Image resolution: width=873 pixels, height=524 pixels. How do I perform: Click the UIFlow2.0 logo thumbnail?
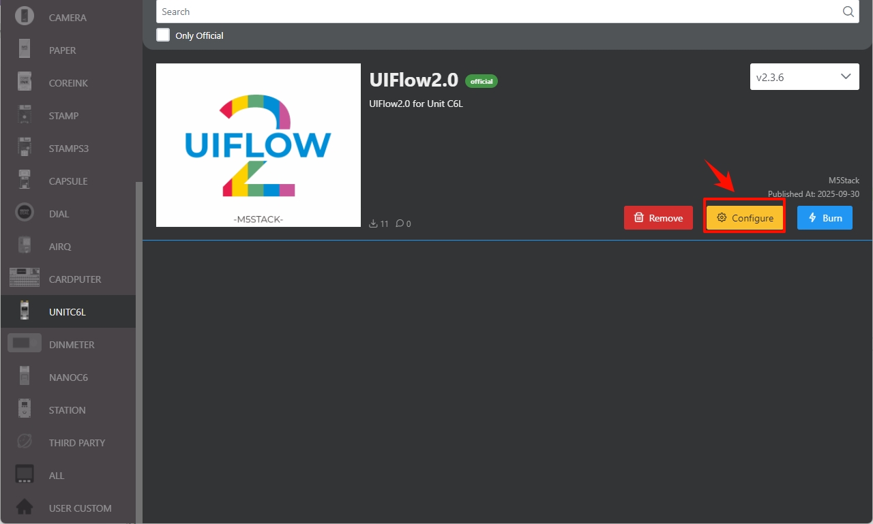point(258,145)
